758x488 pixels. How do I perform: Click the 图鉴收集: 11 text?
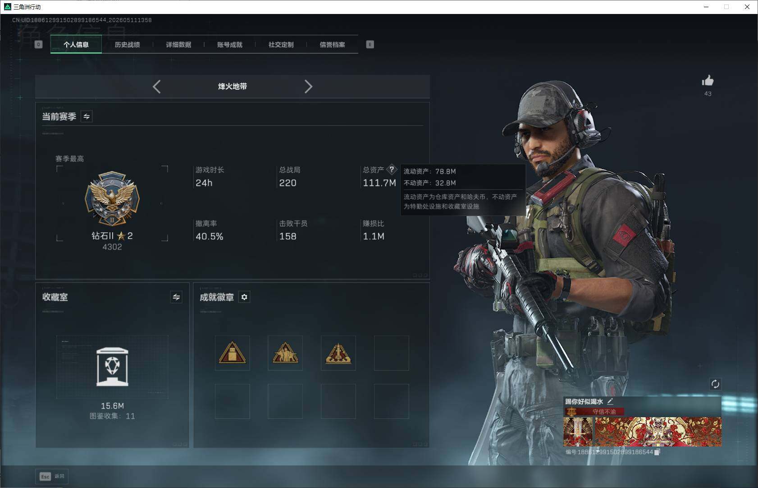tap(112, 416)
